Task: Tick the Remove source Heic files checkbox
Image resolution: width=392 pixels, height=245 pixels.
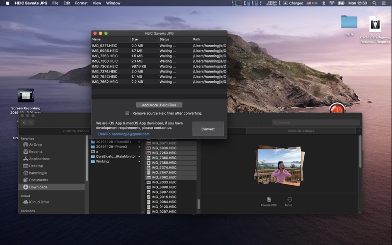Action: [127, 113]
